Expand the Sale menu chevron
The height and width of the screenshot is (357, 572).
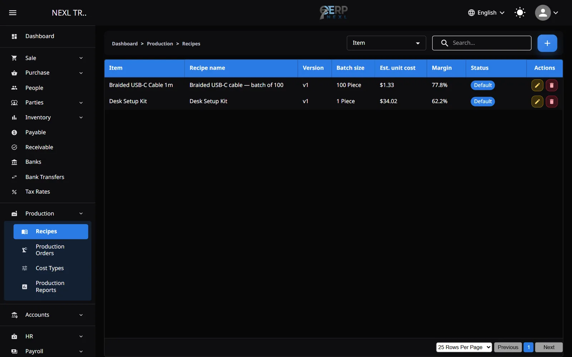[x=81, y=58]
